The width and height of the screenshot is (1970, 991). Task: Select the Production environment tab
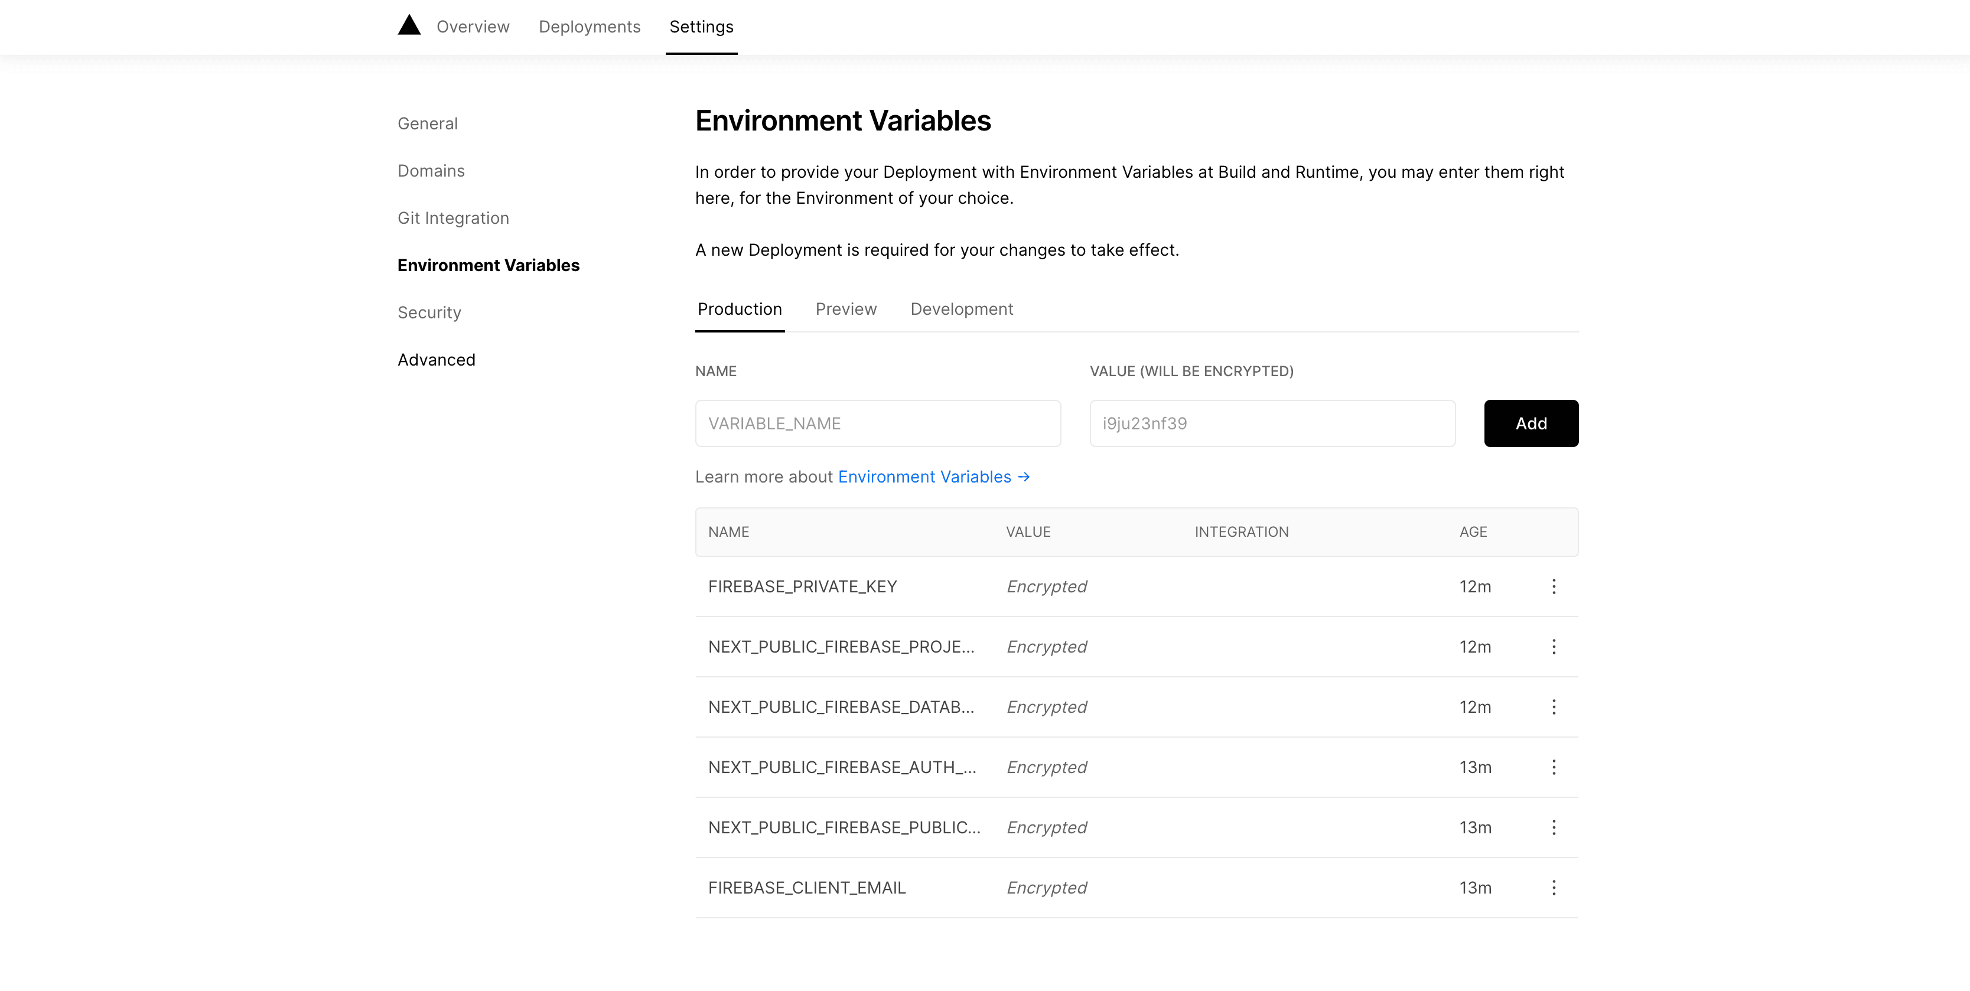click(x=740, y=309)
